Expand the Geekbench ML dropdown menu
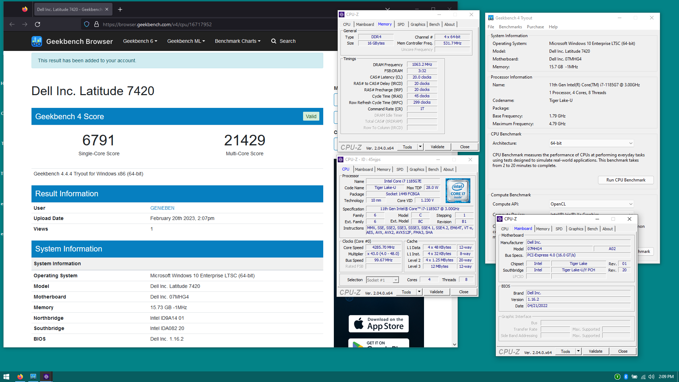 click(x=186, y=41)
